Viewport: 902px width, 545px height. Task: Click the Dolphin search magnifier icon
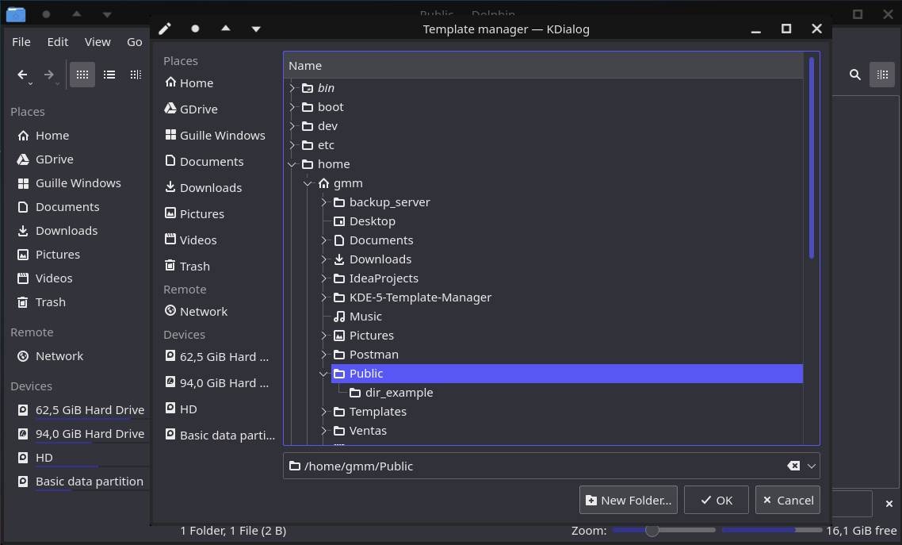pos(854,75)
